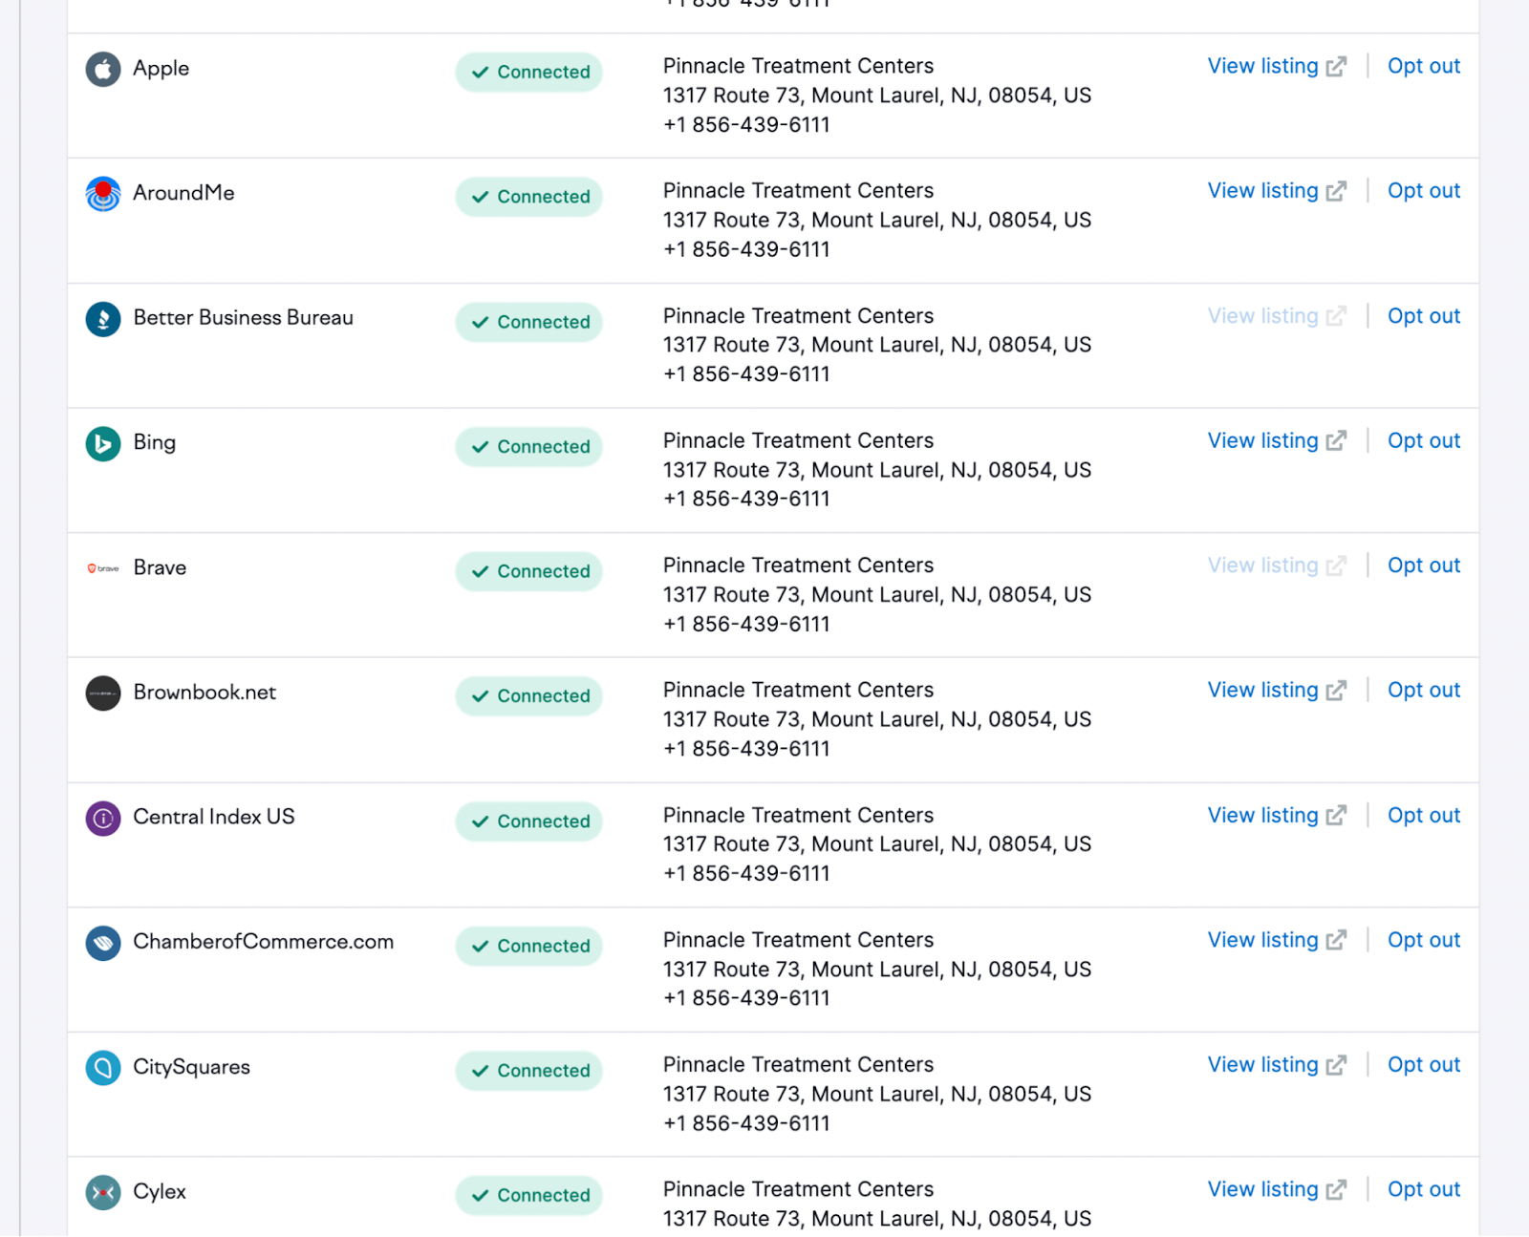Click the Connected badge for AroundMe
The width and height of the screenshot is (1529, 1237).
point(528,197)
